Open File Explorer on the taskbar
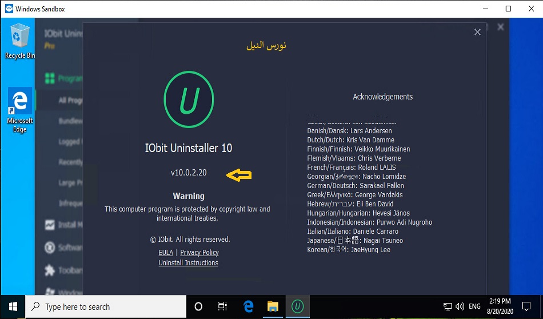Screen dimensions: 543x319 click(273, 306)
